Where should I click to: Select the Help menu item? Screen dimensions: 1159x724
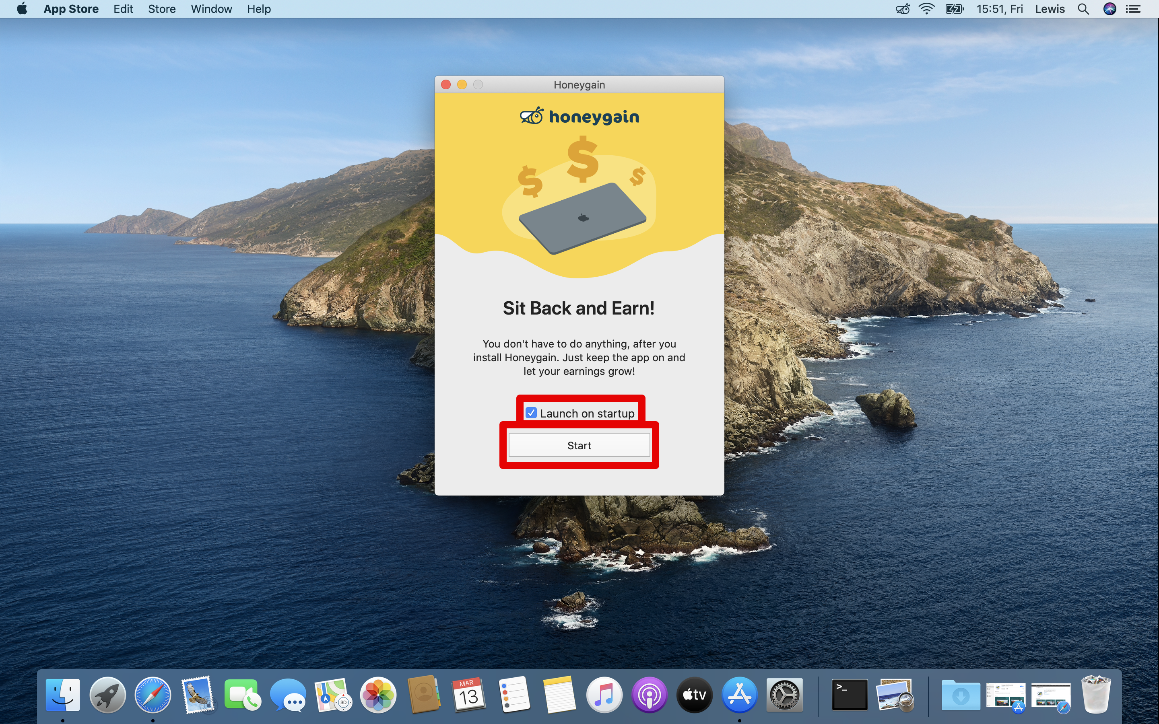[258, 9]
